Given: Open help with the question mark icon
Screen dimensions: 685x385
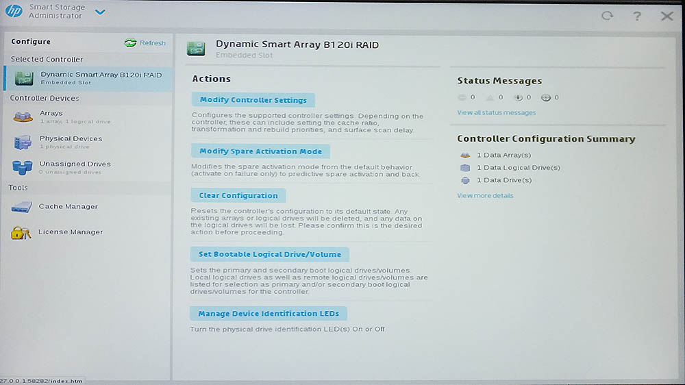Looking at the screenshot, I should [x=637, y=16].
